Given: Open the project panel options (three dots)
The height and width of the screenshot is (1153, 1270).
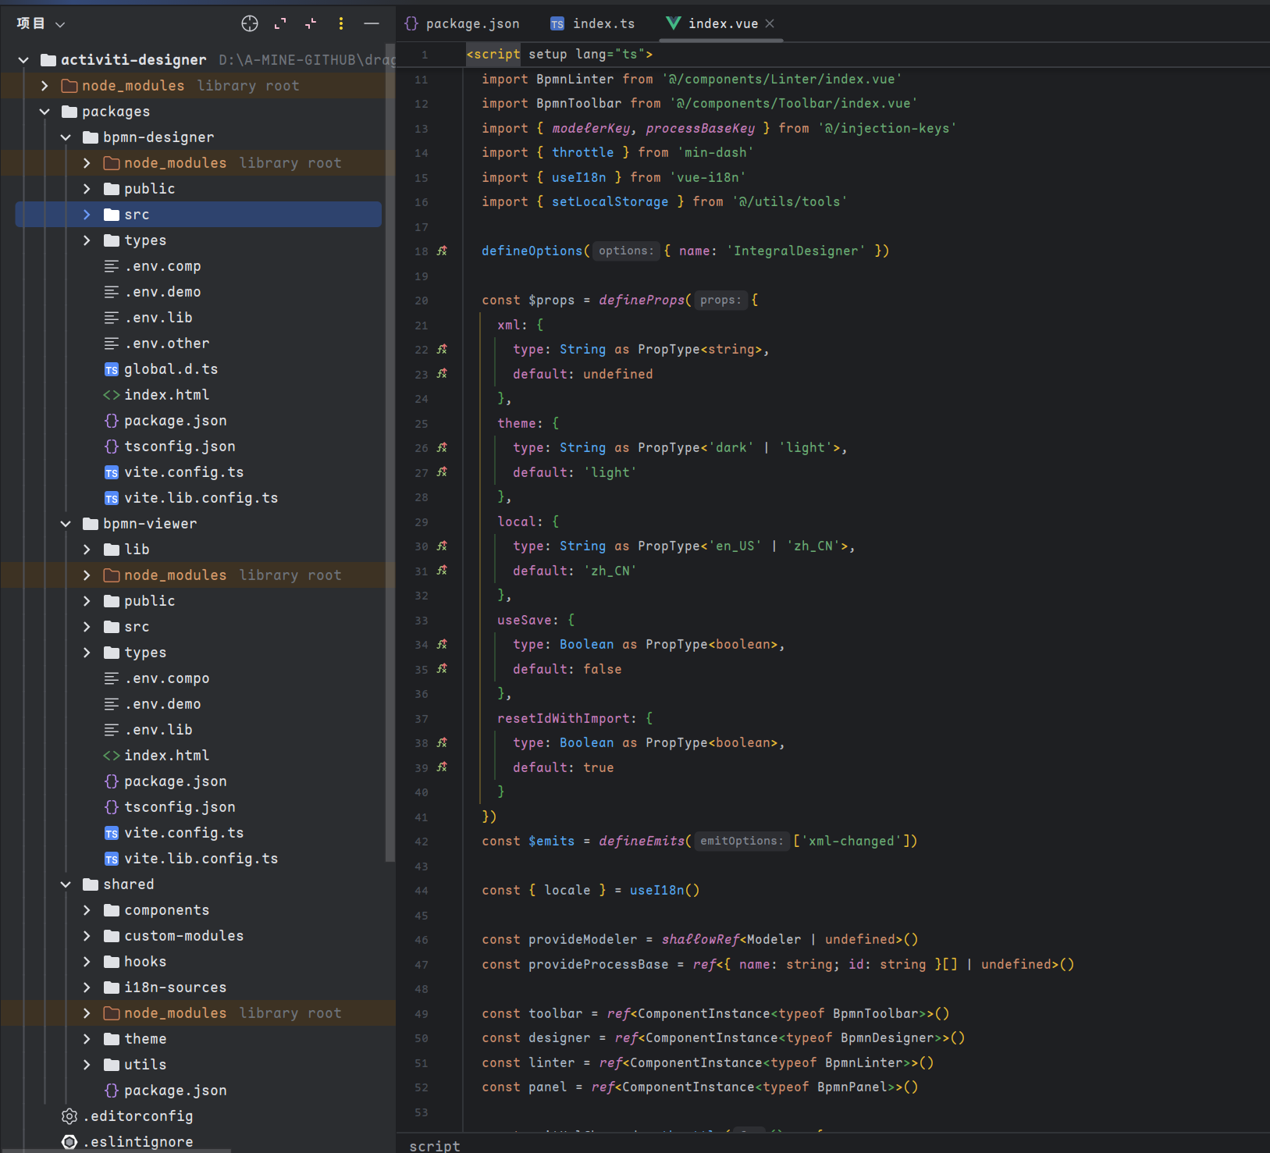Looking at the screenshot, I should click(x=341, y=23).
